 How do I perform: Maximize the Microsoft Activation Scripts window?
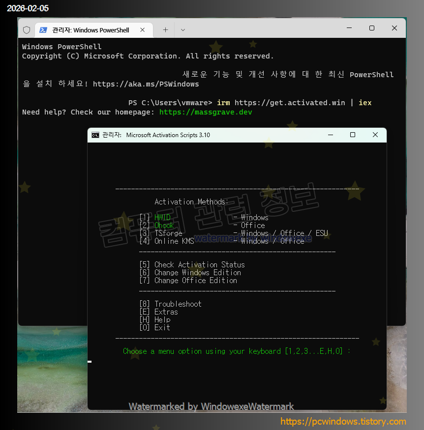[x=353, y=135]
